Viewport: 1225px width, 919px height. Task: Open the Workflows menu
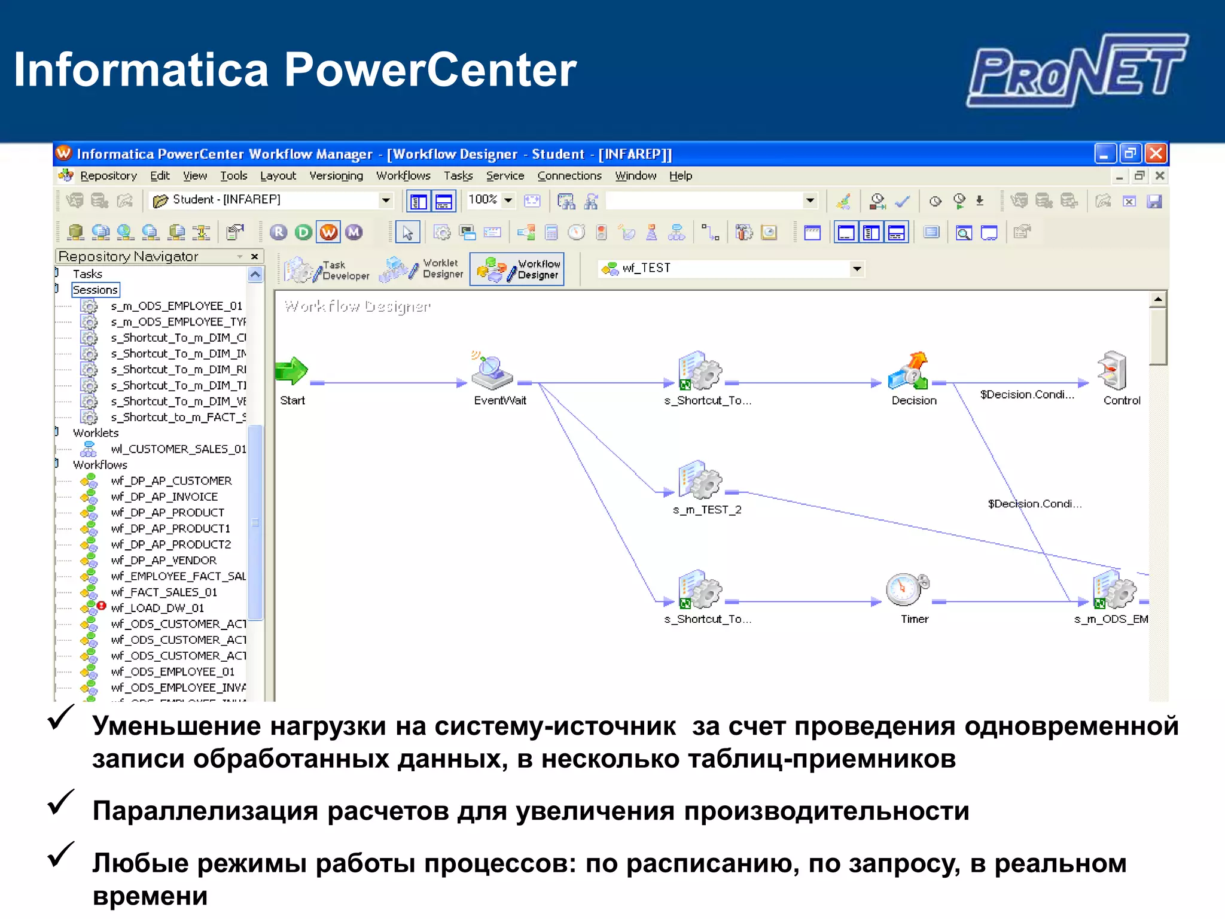click(403, 175)
